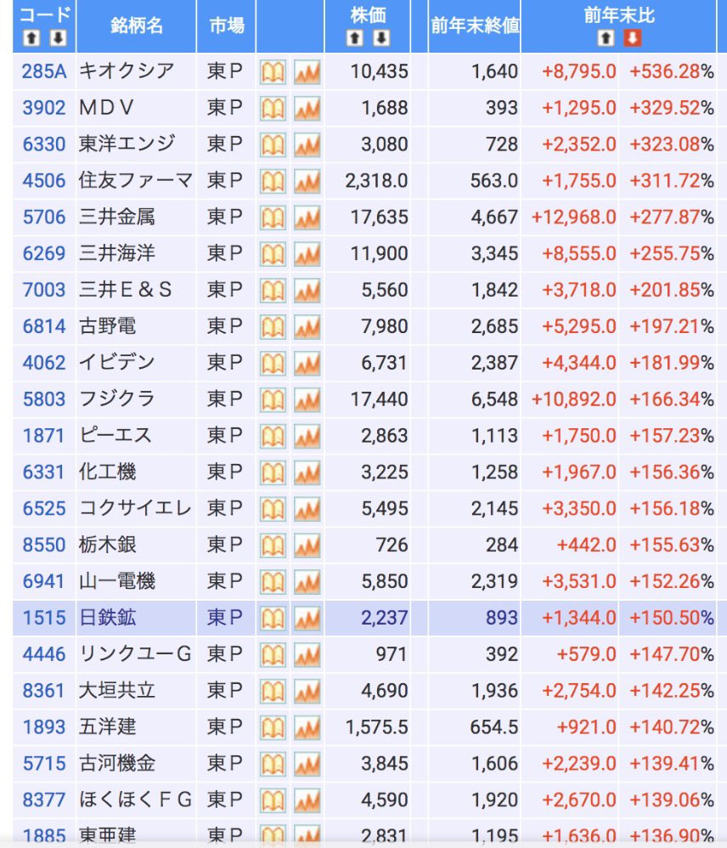Screen dimensions: 727x848
Task: Click the book icon for 住友ファーマ
Action: (272, 181)
